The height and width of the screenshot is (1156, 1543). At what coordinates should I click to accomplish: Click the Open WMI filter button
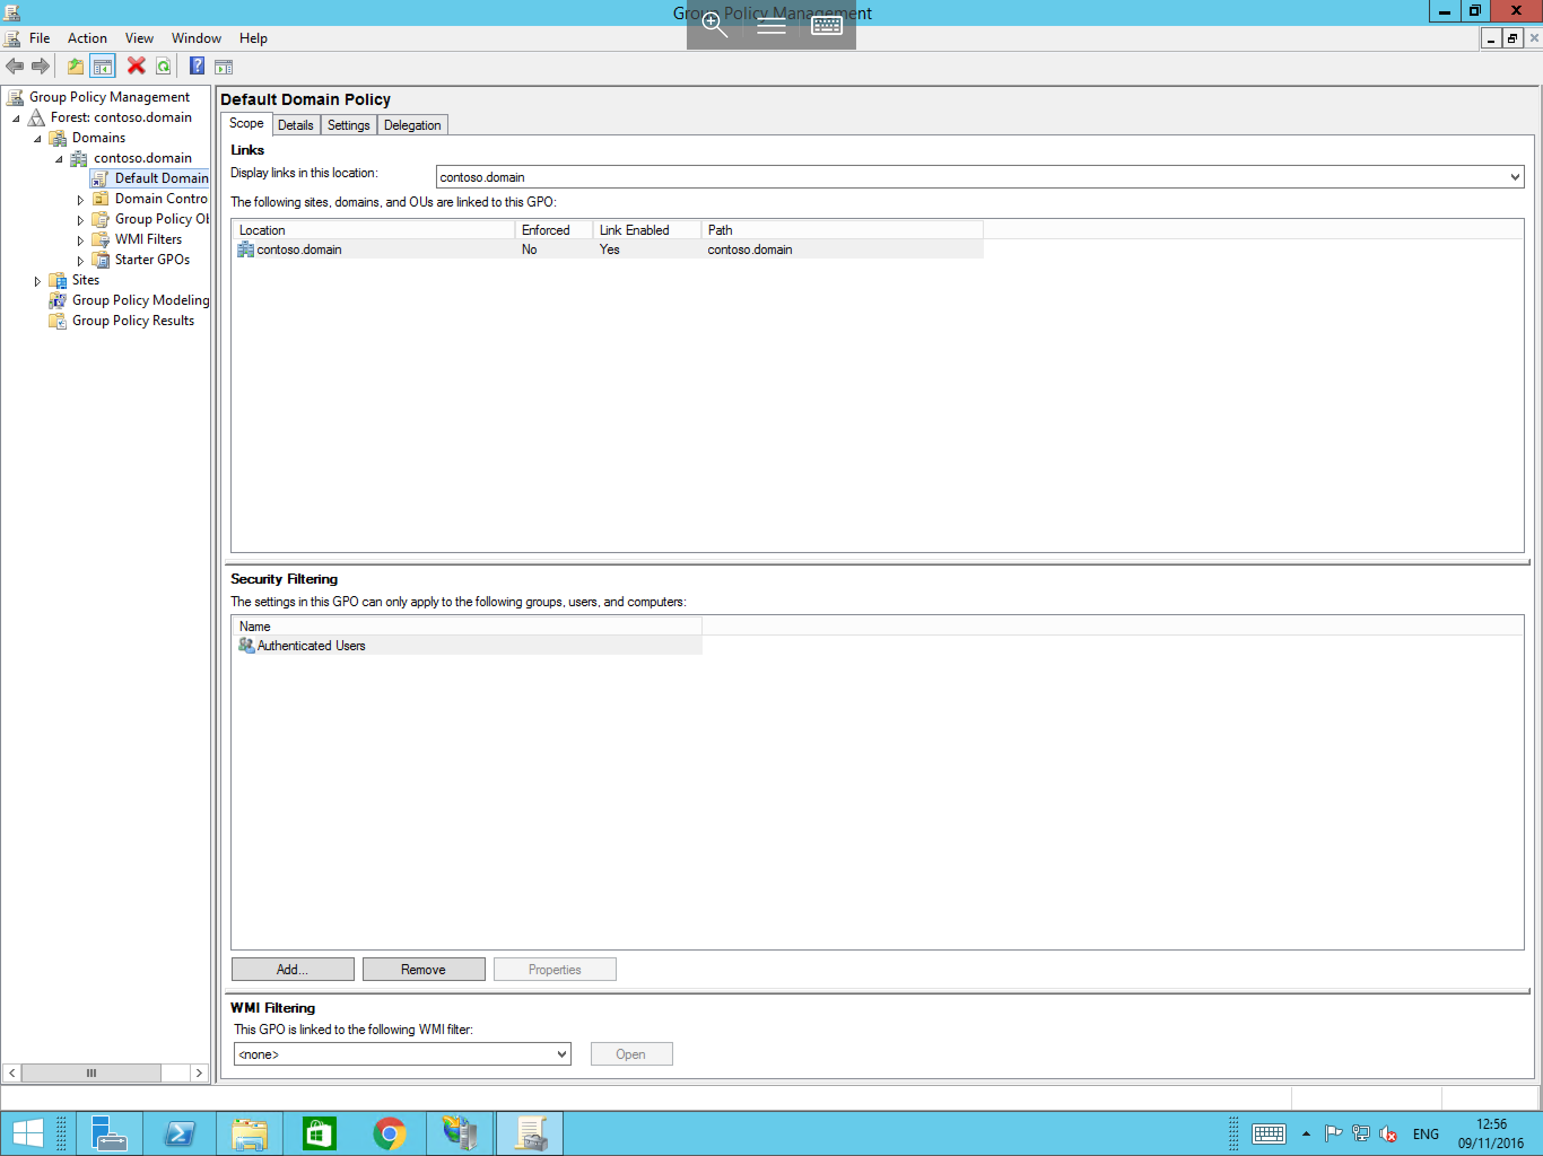(631, 1053)
